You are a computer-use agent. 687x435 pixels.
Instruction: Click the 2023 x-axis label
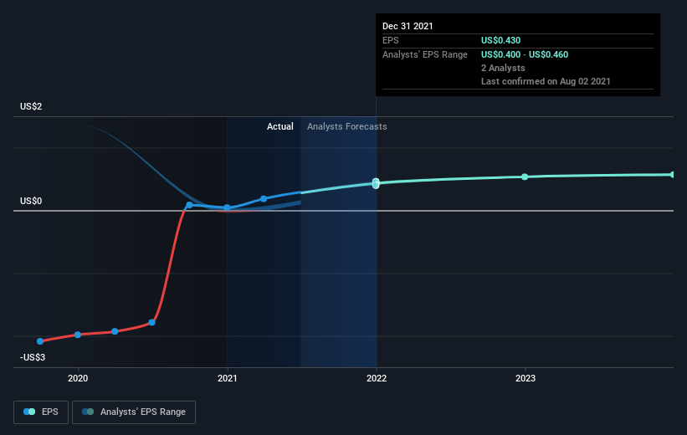525,378
